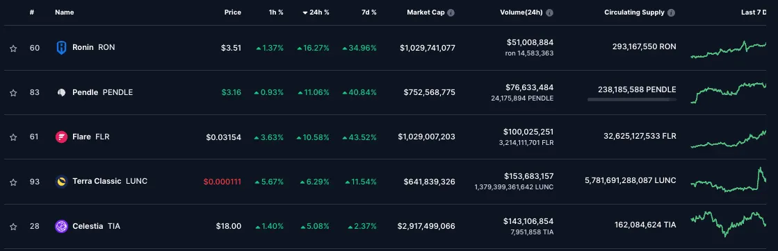
Task: Sort by Name column header
Action: [65, 12]
